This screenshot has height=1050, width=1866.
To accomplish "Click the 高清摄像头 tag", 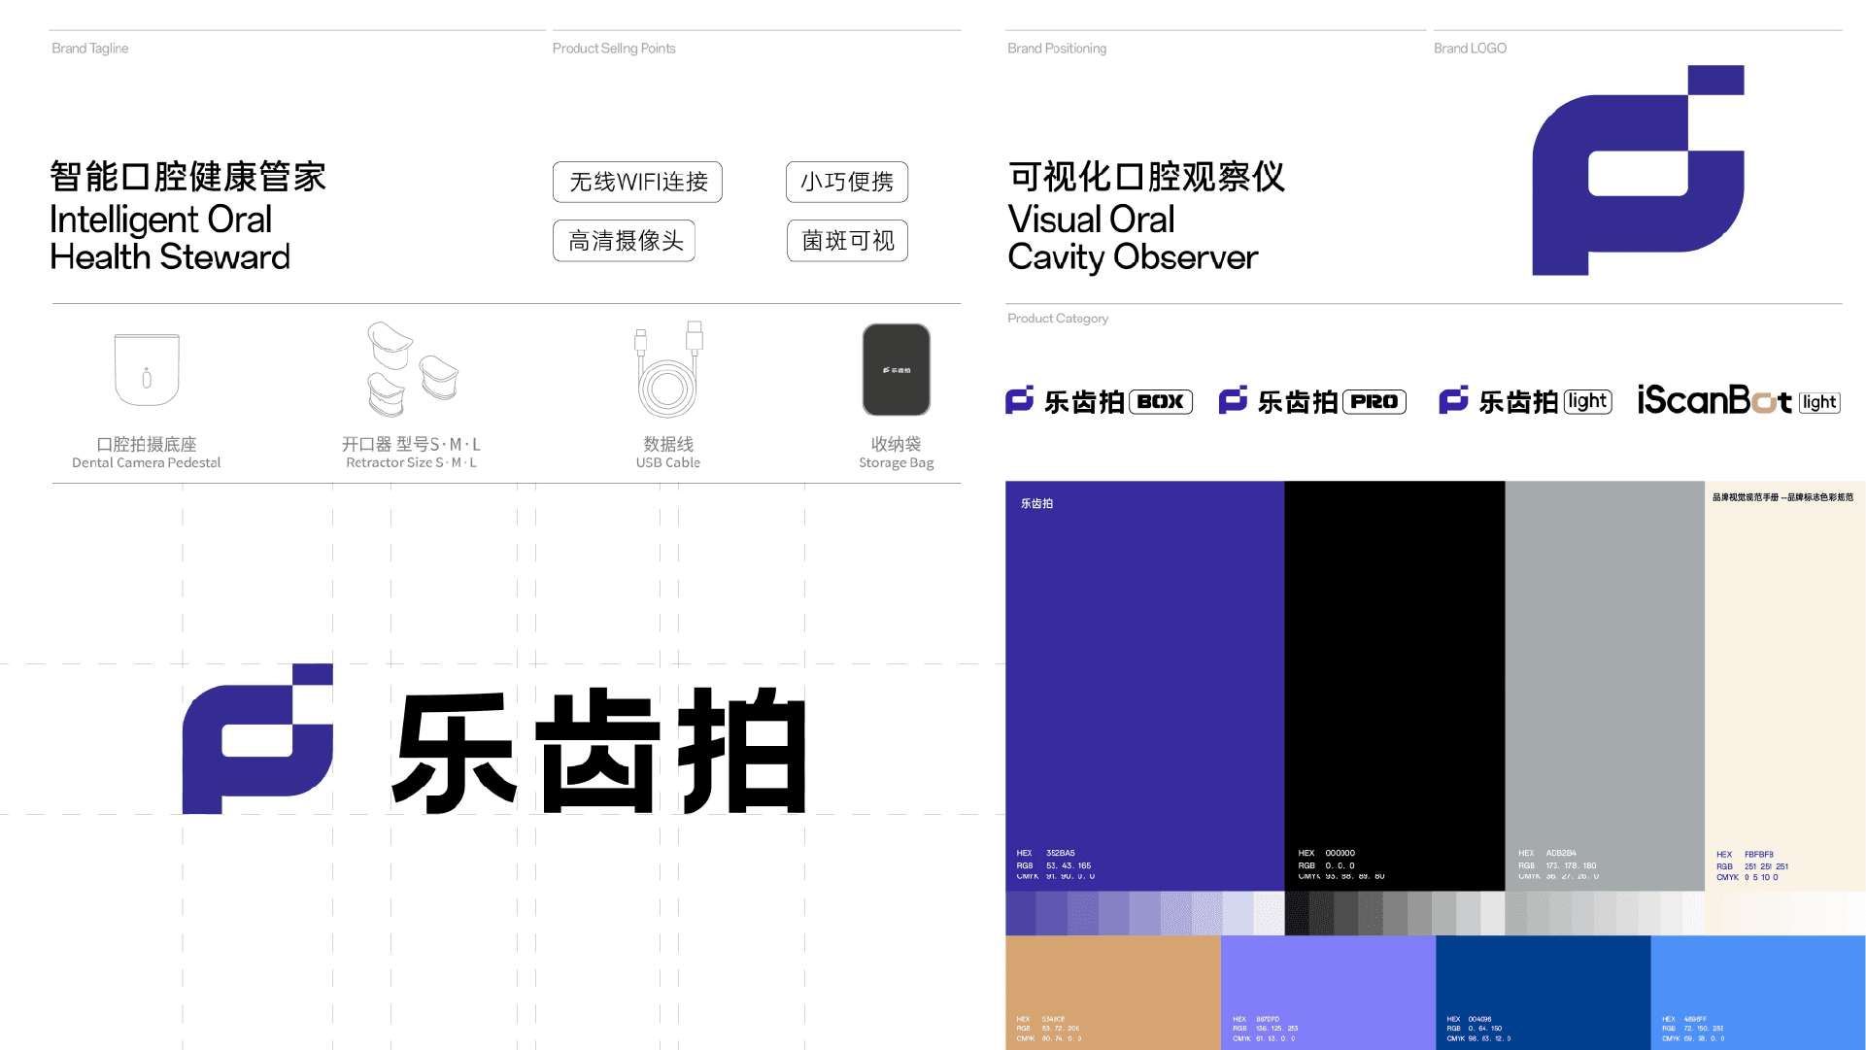I will tap(625, 241).
